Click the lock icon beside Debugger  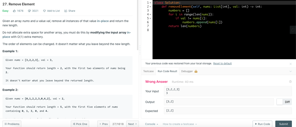(196, 71)
